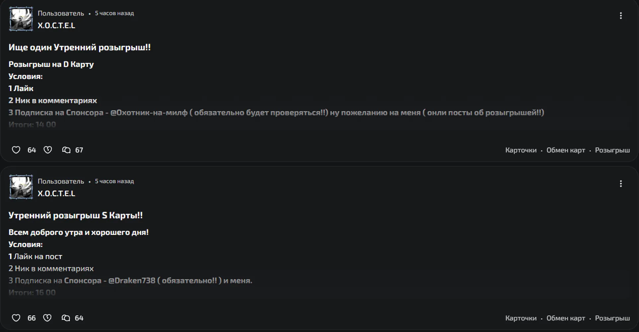The image size is (639, 332).
Task: Select the Обмен карт tag on the second post
Action: pyautogui.click(x=566, y=318)
